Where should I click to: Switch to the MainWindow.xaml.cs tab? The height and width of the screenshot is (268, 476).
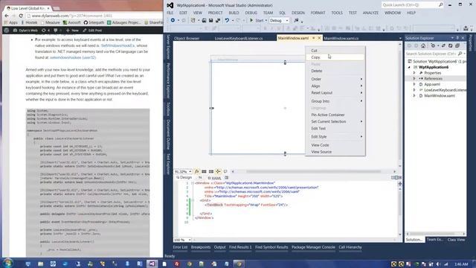point(341,38)
